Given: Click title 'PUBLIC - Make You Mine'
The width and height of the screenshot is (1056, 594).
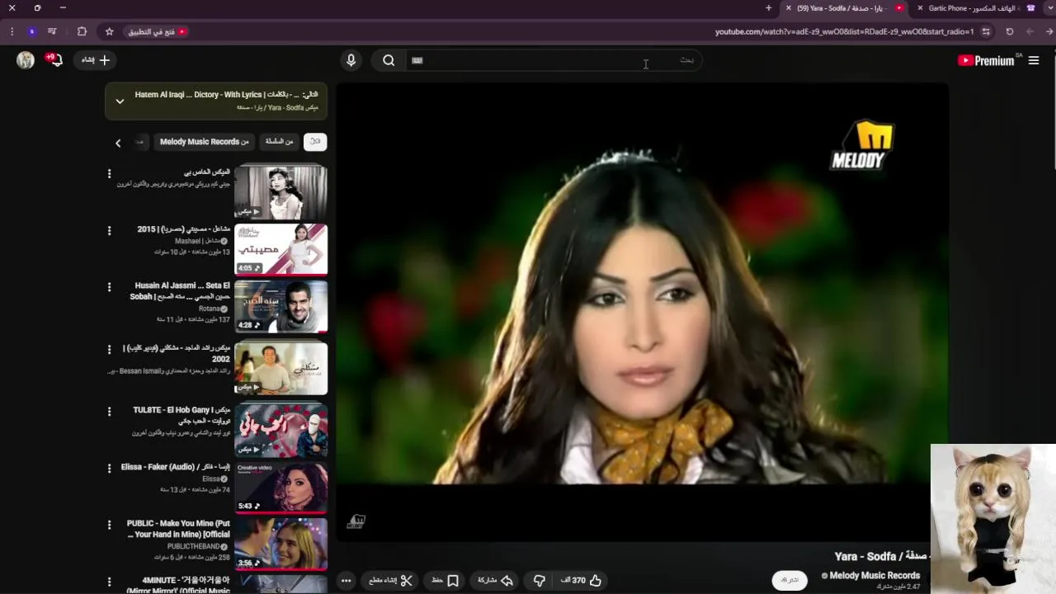Looking at the screenshot, I should click(x=178, y=529).
